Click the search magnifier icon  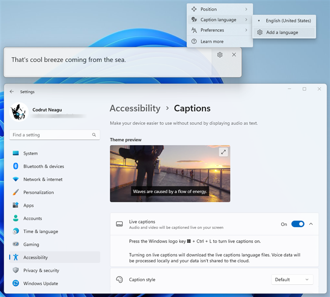click(94, 134)
